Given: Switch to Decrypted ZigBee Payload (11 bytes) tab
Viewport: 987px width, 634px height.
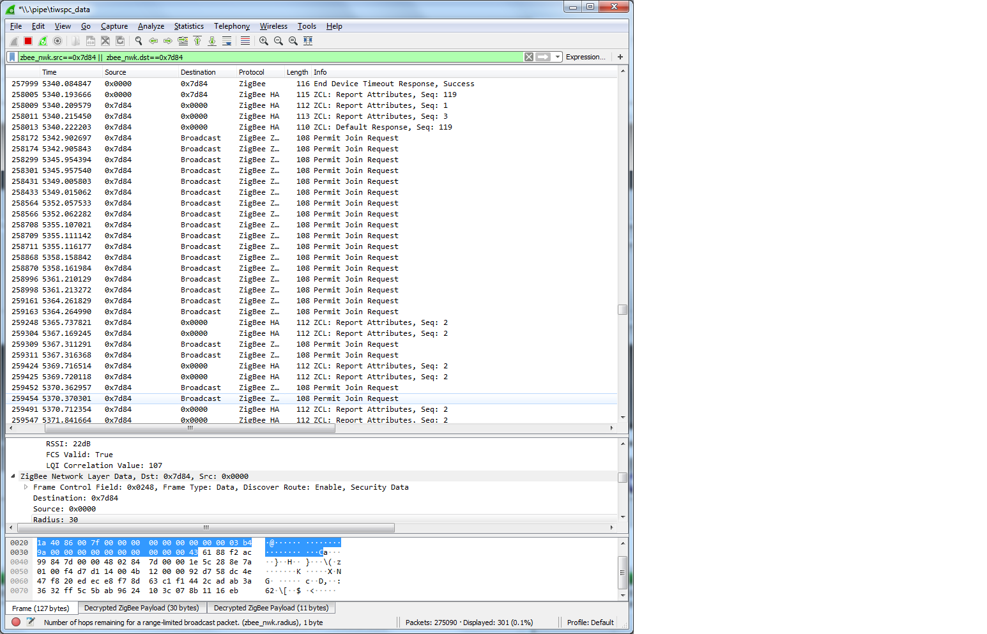Looking at the screenshot, I should (x=272, y=608).
